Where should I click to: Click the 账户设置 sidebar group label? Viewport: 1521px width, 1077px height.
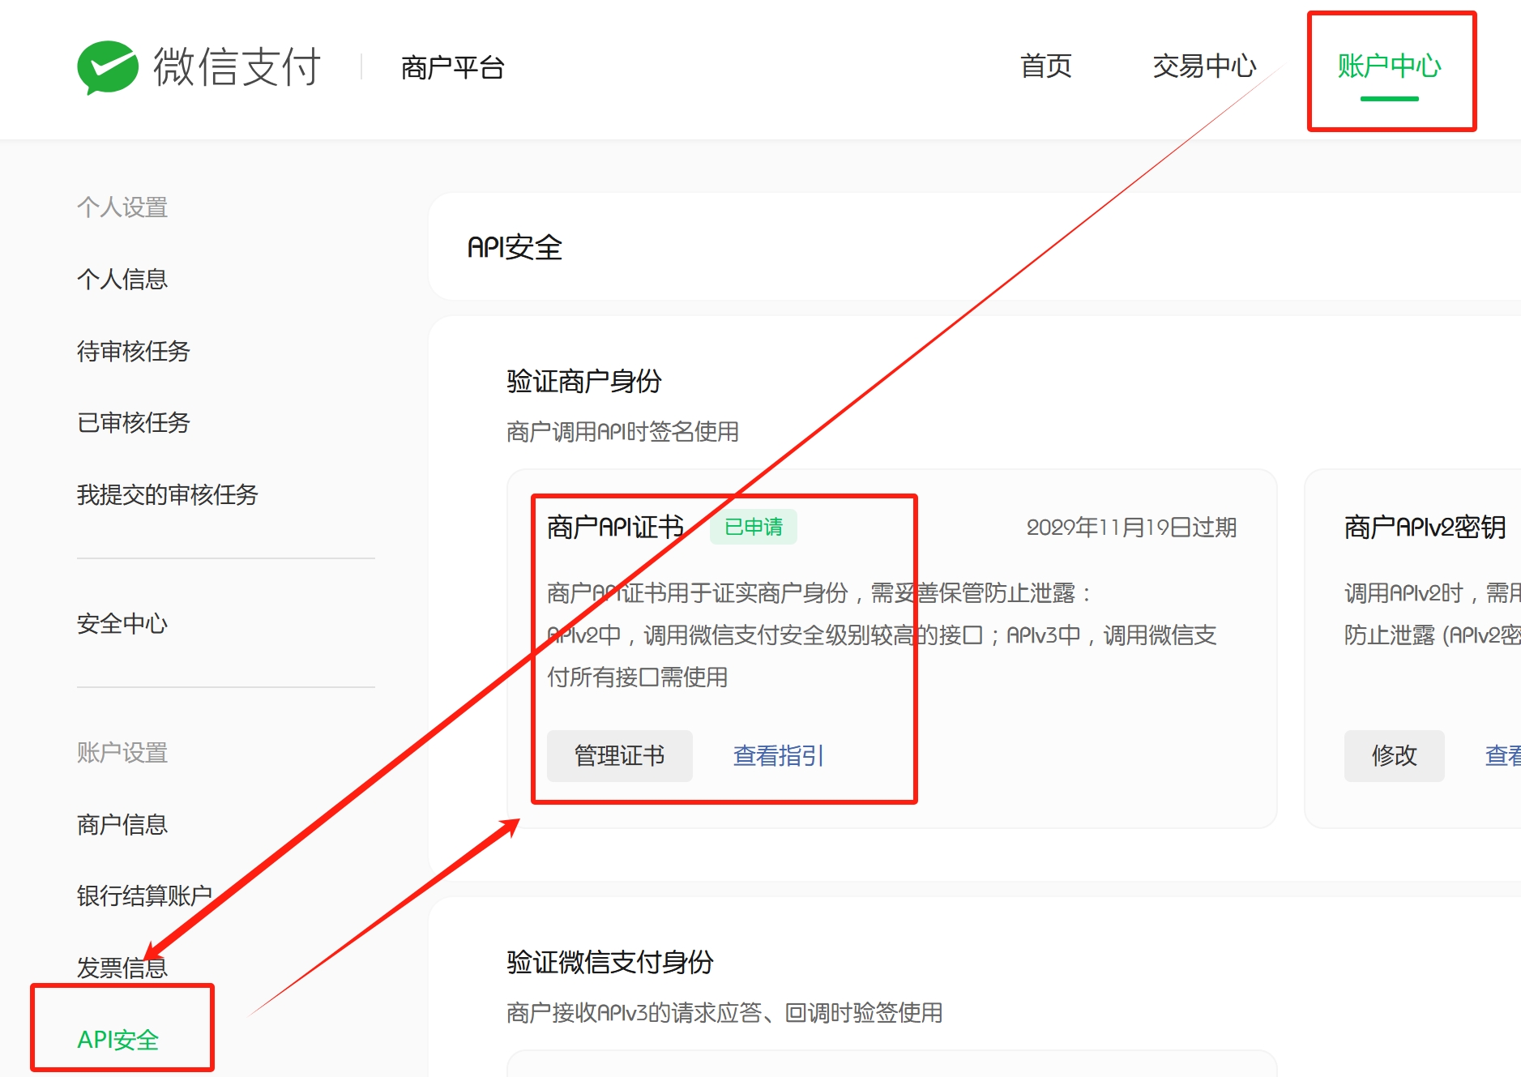(x=122, y=753)
